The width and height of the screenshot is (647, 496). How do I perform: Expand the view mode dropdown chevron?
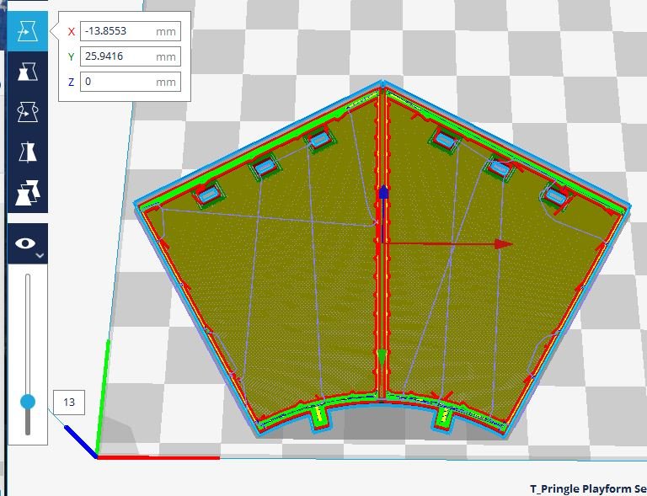point(40,253)
